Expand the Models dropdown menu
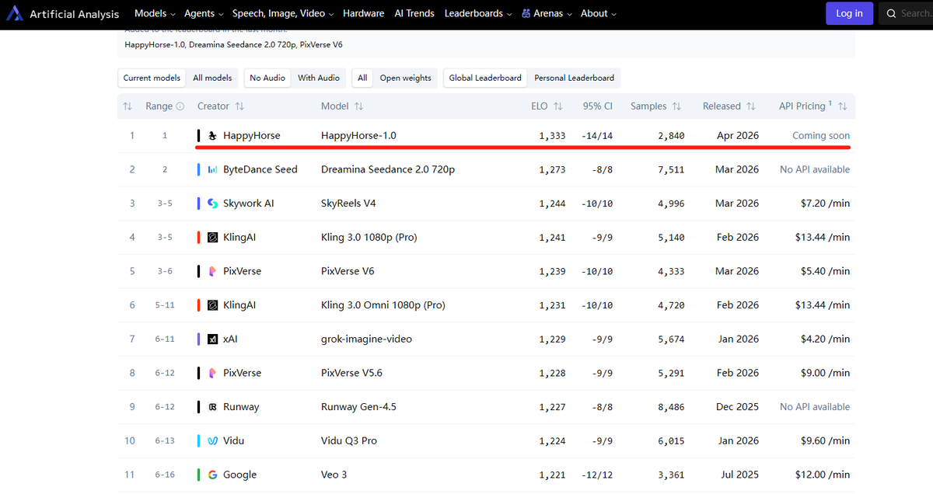933x494 pixels. point(155,13)
